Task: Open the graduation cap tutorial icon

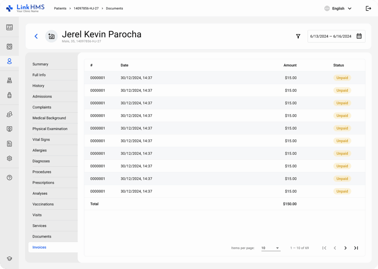Action: [x=9, y=259]
